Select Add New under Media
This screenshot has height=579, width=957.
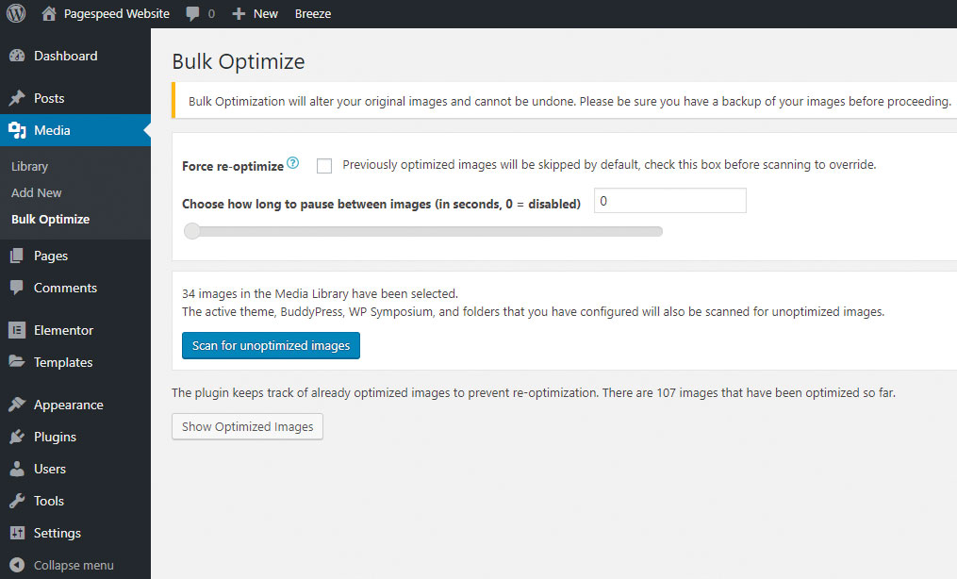(x=37, y=192)
